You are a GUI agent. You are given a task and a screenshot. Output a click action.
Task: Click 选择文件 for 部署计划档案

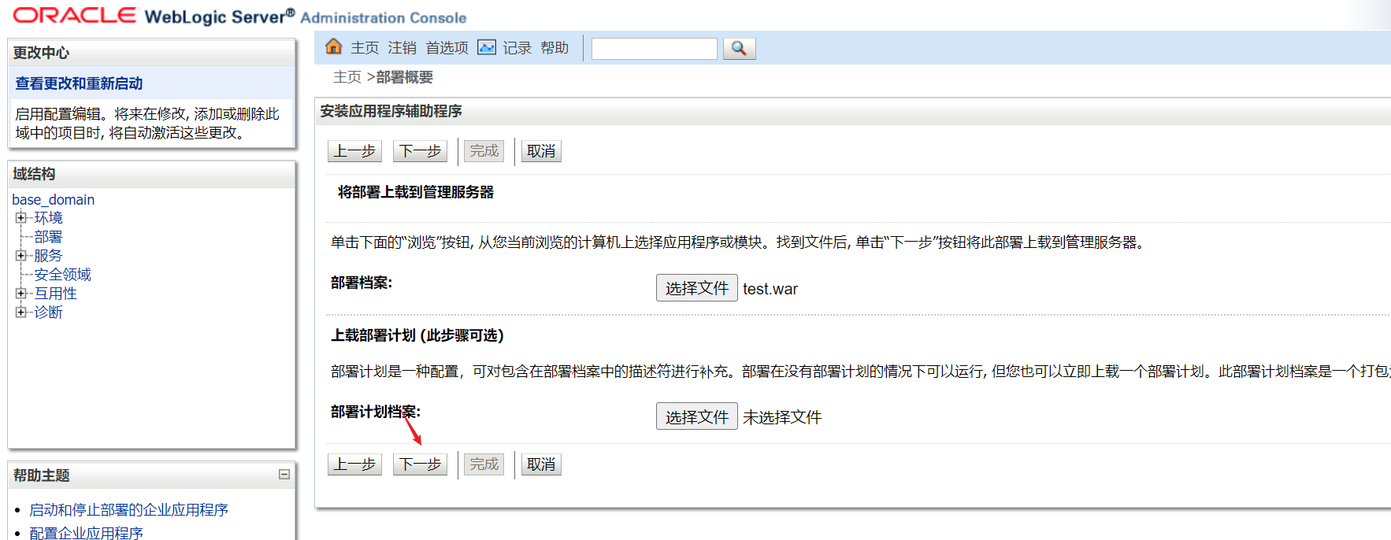pyautogui.click(x=697, y=416)
